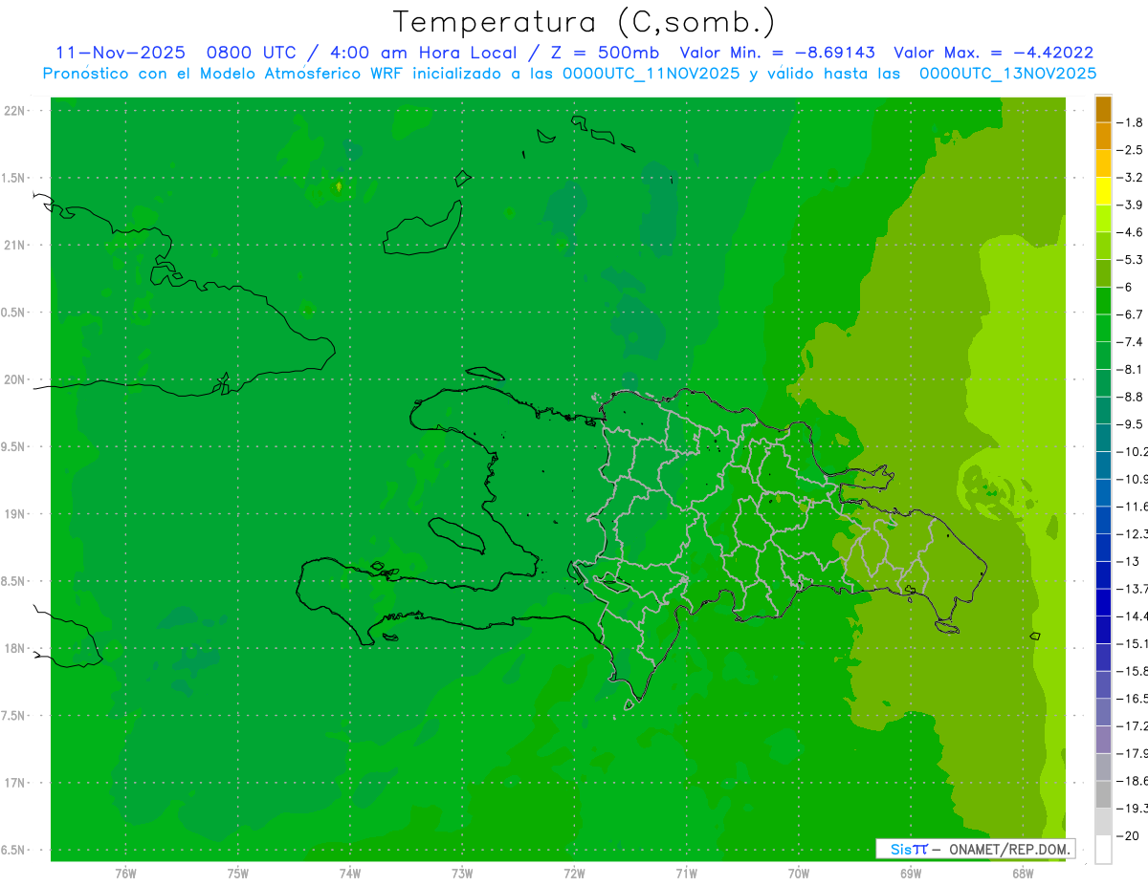Viewport: 1148px width, 886px height.
Task: Click the '70W' longitude label
Action: 799,873
